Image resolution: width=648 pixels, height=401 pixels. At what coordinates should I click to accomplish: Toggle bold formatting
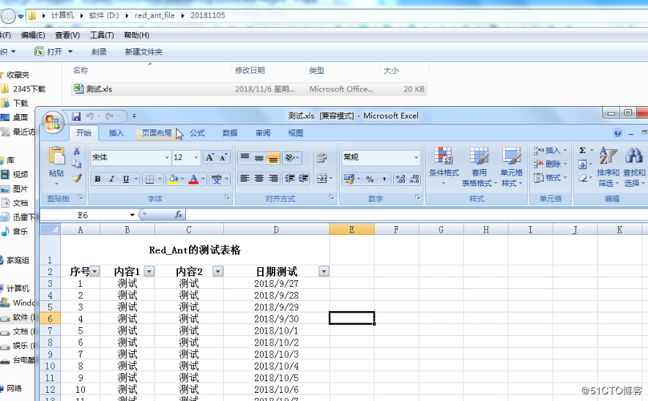pos(98,179)
